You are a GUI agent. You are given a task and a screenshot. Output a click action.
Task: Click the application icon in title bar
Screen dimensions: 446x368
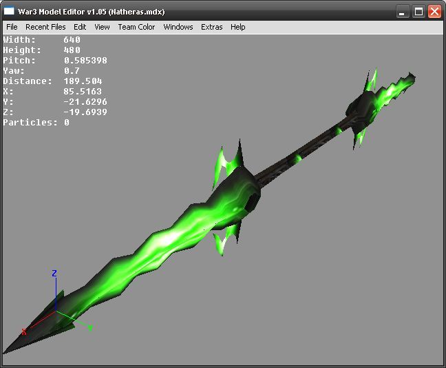pos(9,12)
